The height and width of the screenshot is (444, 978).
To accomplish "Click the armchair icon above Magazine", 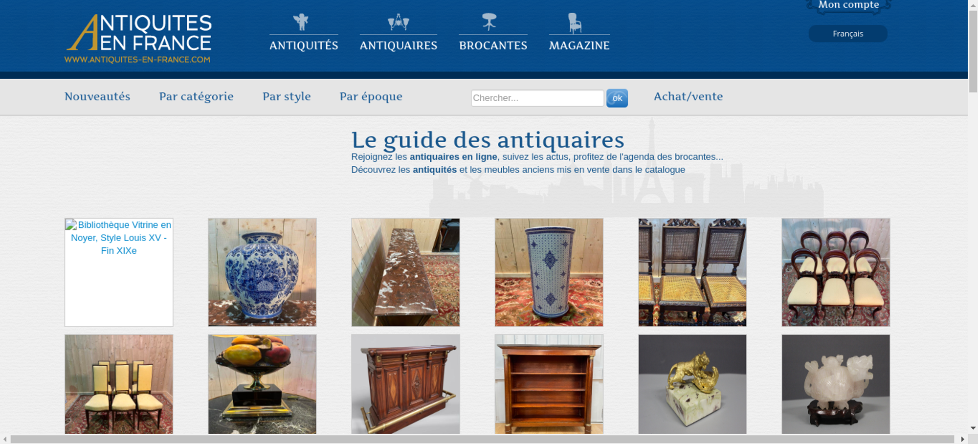I will [575, 23].
